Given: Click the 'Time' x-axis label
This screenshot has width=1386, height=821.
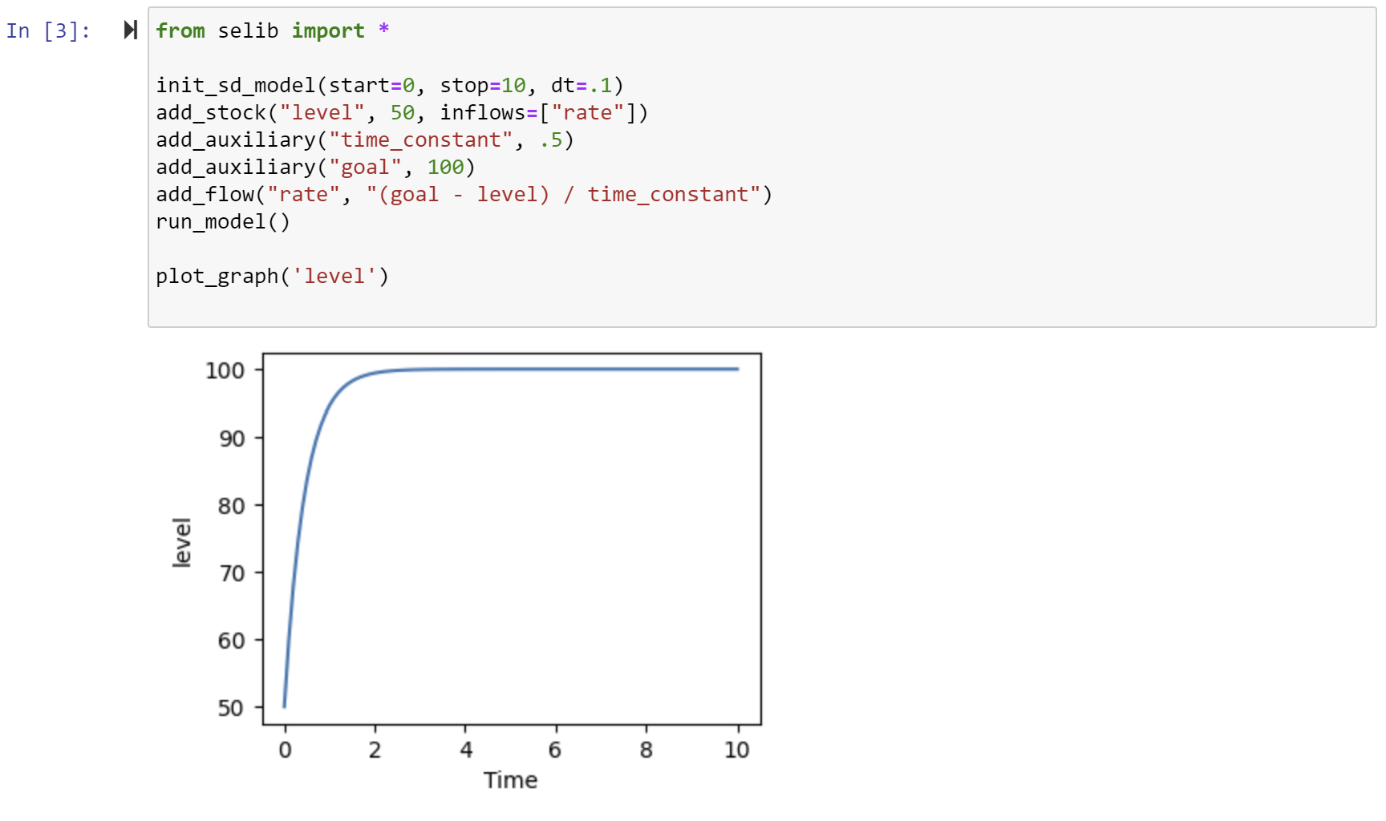Looking at the screenshot, I should pyautogui.click(x=510, y=780).
